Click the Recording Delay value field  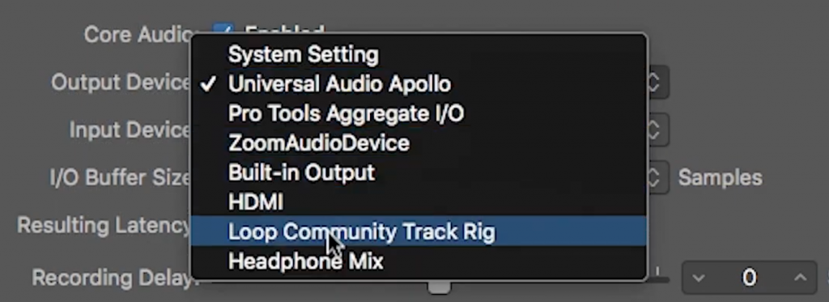pos(750,278)
